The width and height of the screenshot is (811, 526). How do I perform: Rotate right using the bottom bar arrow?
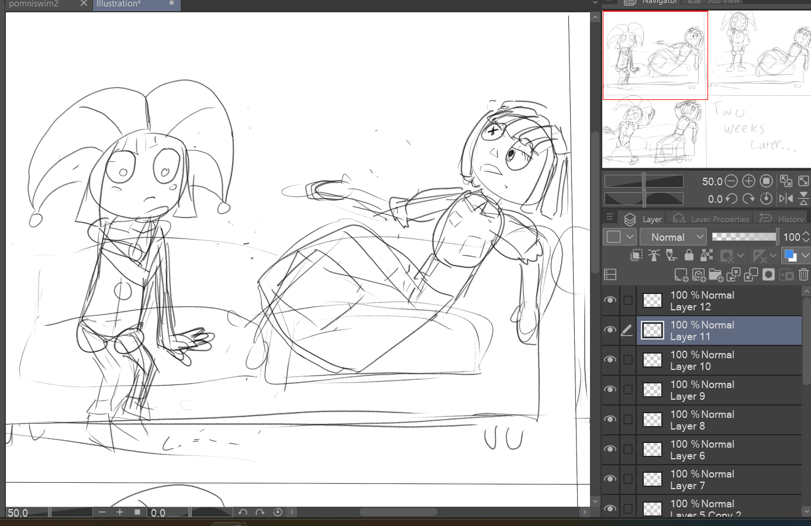coord(260,512)
